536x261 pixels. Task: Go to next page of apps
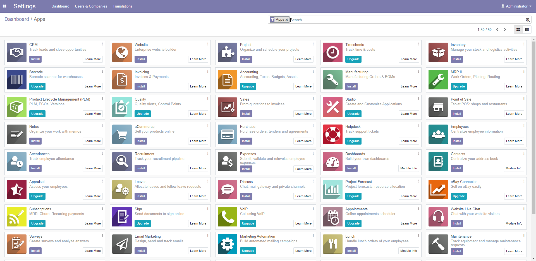point(505,30)
